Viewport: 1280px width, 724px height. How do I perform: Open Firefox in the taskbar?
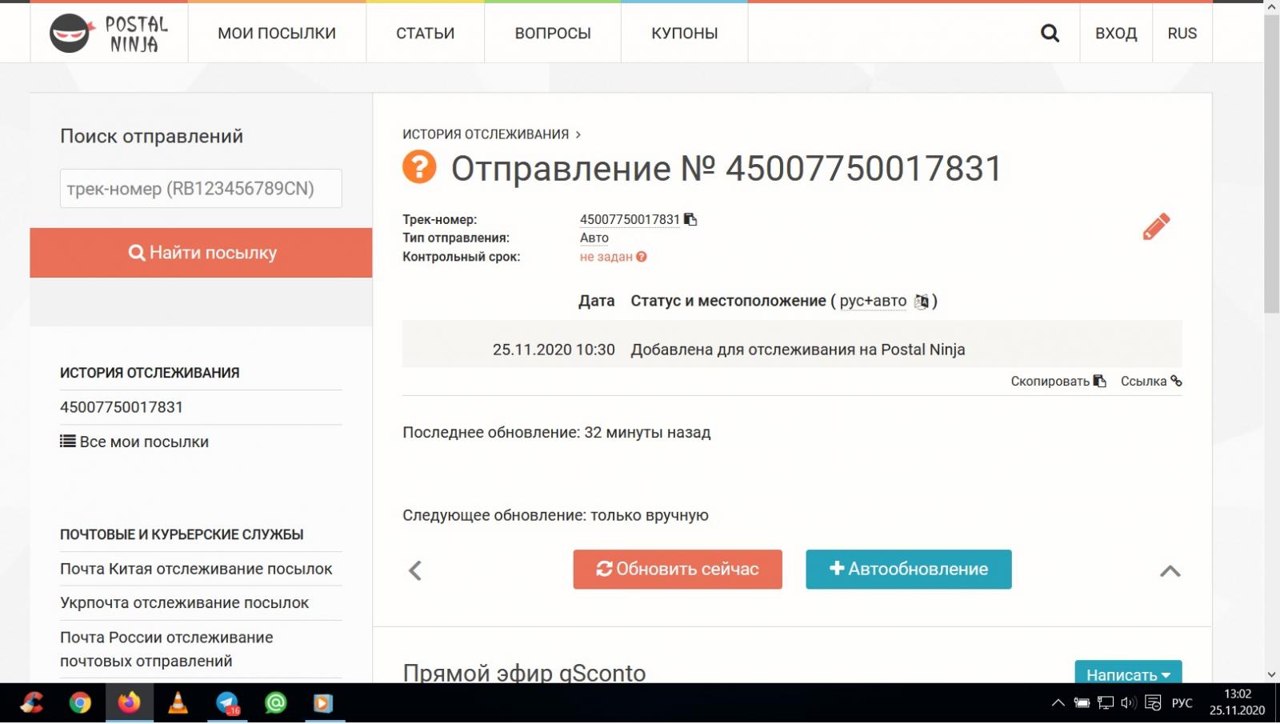click(x=129, y=703)
